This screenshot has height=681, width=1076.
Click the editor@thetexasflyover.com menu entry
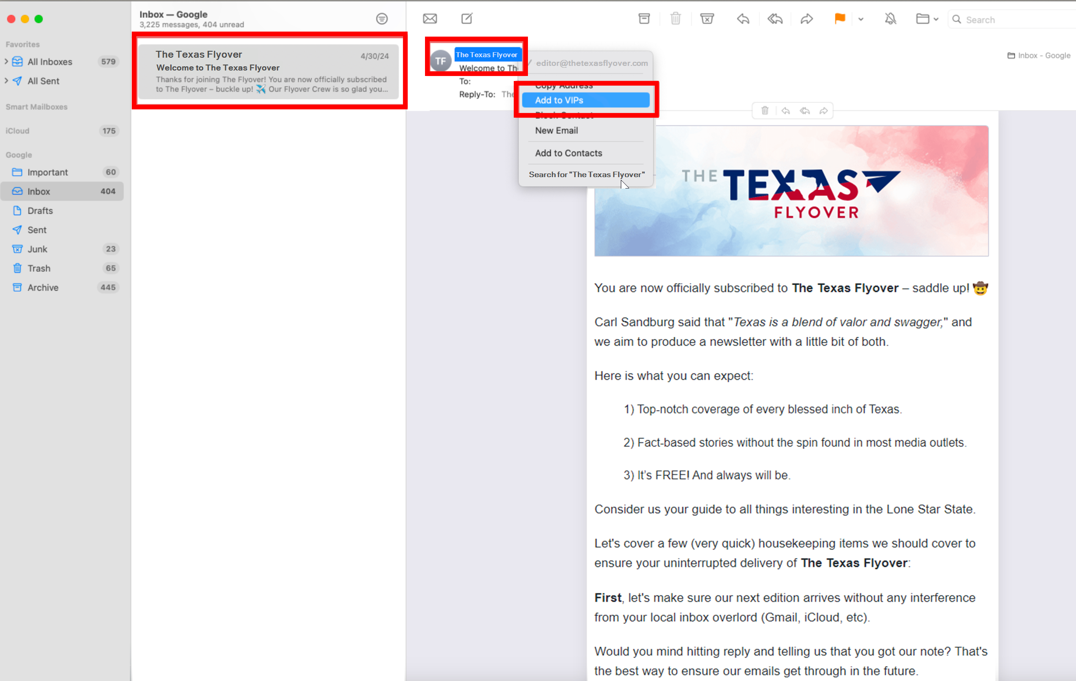click(x=592, y=63)
